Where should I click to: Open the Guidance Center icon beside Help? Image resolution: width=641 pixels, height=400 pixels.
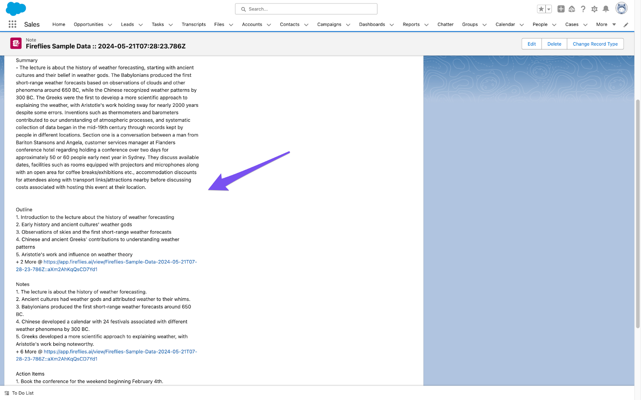coord(572,9)
